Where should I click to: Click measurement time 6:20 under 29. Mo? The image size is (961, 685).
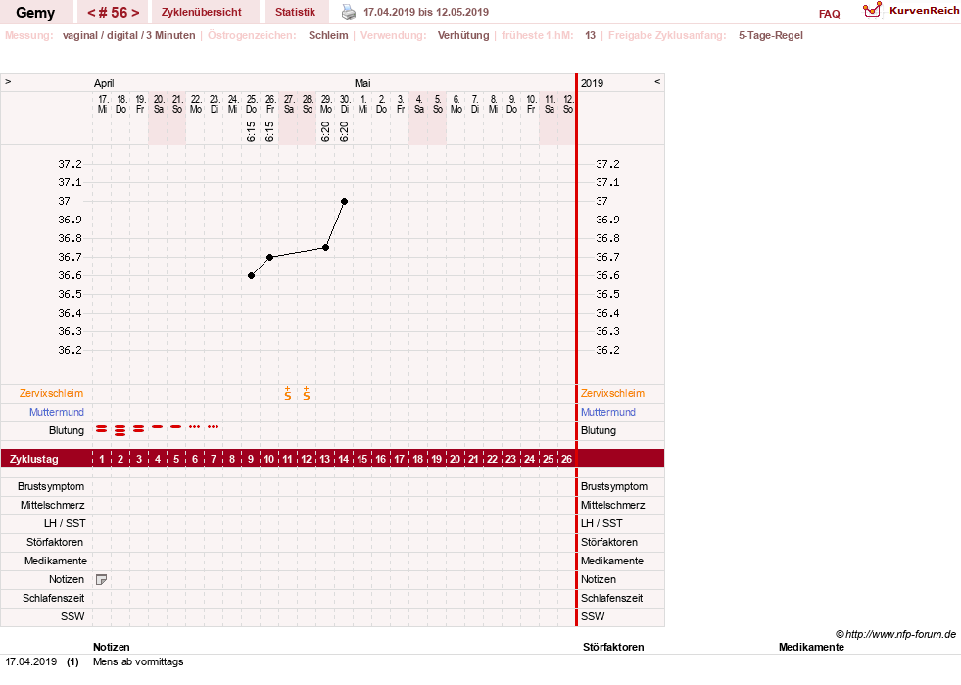coord(325,131)
